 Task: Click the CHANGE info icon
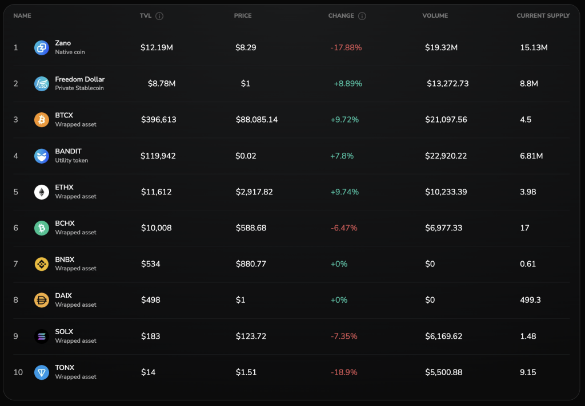(362, 16)
